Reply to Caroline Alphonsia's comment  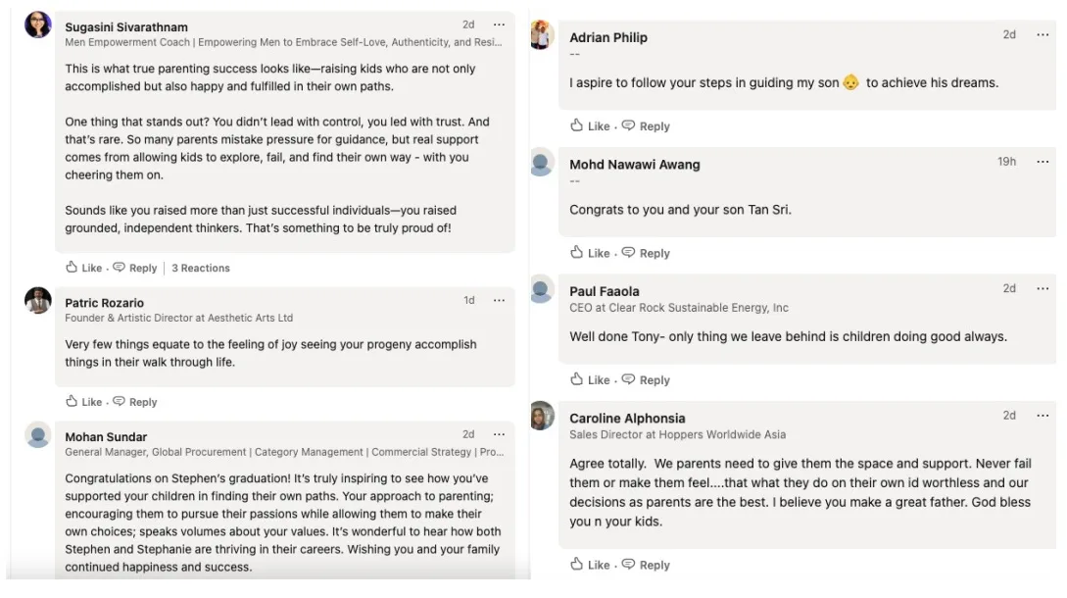pos(646,565)
